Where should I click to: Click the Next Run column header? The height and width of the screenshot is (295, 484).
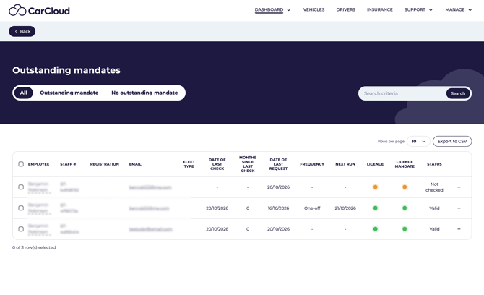[345, 164]
